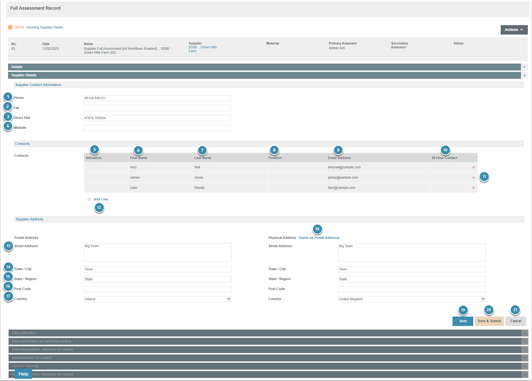The height and width of the screenshot is (381, 532).
Task: Collapse the Supplier Details section arrow
Action: coord(524,75)
